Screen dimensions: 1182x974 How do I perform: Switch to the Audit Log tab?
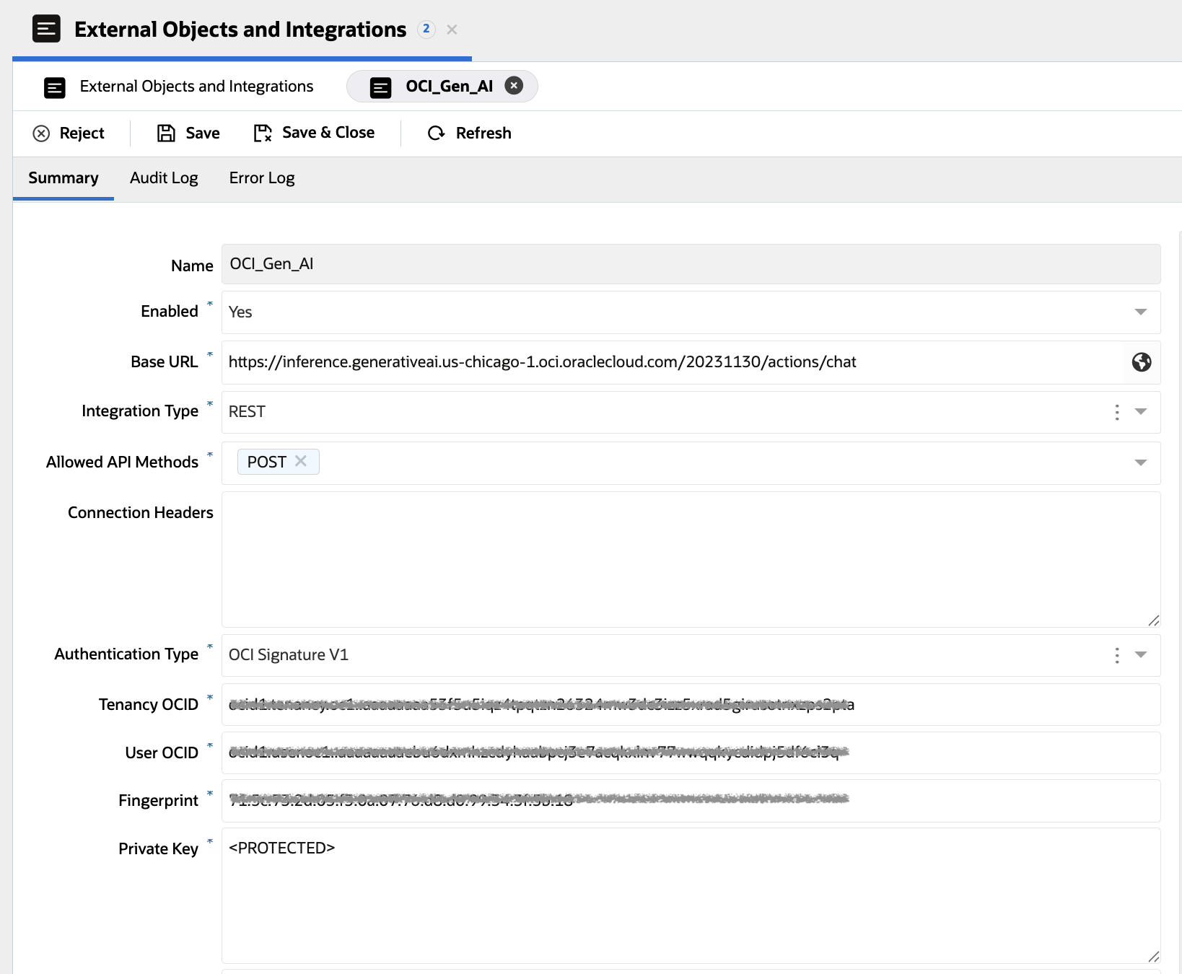click(164, 178)
